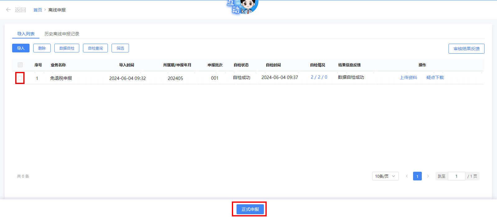This screenshot has width=497, height=217.
Task: Click the jump-to page number field
Action: [456, 176]
